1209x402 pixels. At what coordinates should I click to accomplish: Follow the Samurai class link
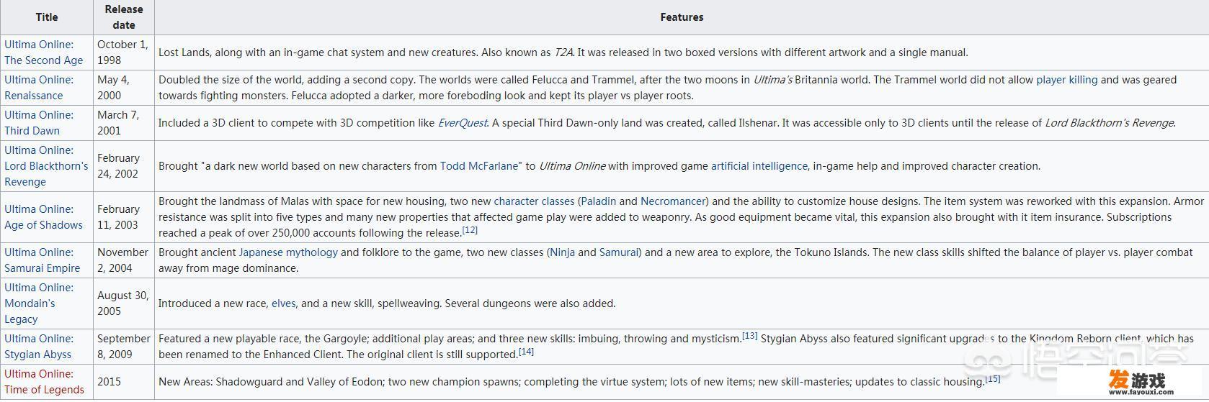(619, 252)
